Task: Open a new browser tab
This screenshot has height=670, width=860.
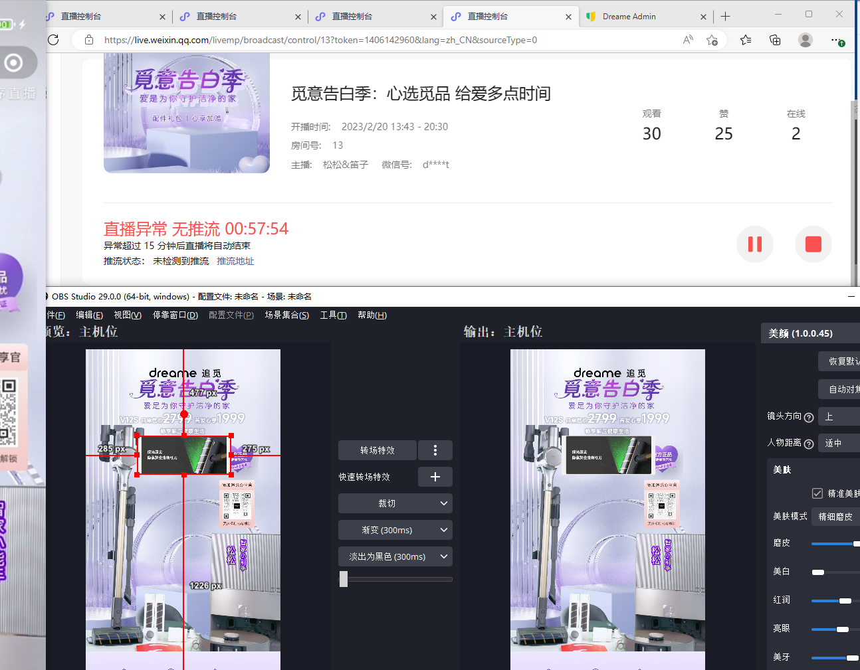Action: click(725, 17)
